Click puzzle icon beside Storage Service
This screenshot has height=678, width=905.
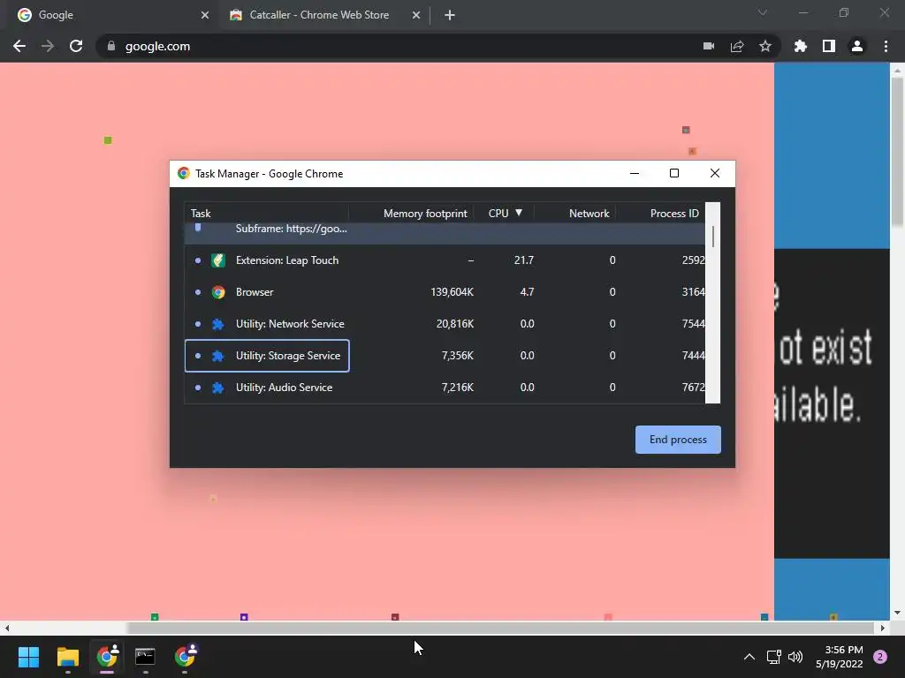coord(217,356)
